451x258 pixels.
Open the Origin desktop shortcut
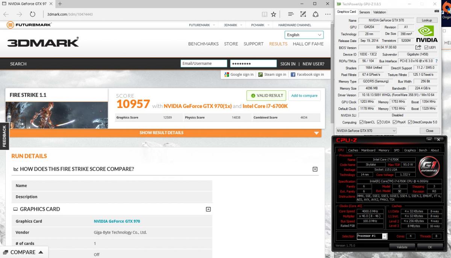coord(446,10)
